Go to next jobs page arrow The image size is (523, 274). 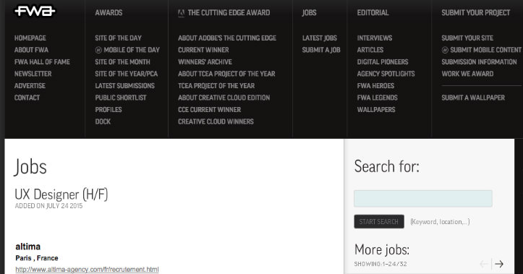click(499, 264)
